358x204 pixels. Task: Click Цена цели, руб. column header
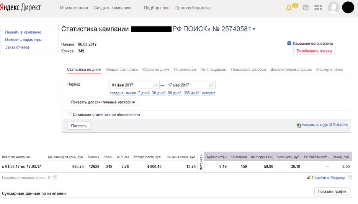[x=289, y=157]
